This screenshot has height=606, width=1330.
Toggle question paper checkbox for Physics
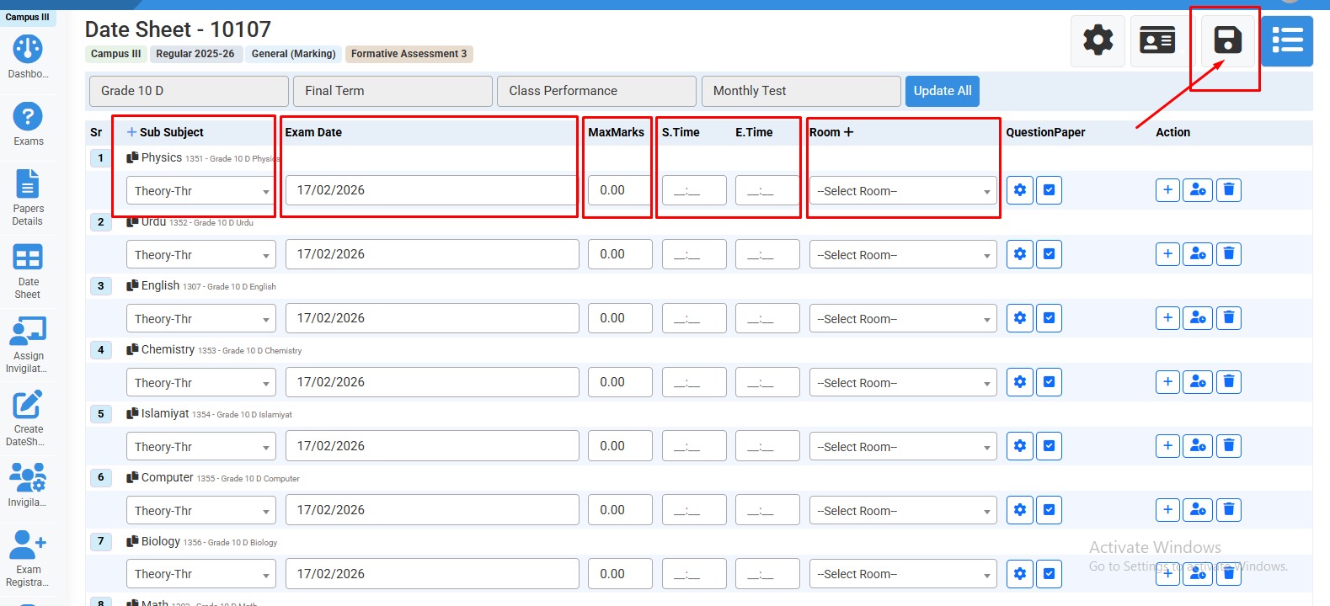click(1049, 190)
